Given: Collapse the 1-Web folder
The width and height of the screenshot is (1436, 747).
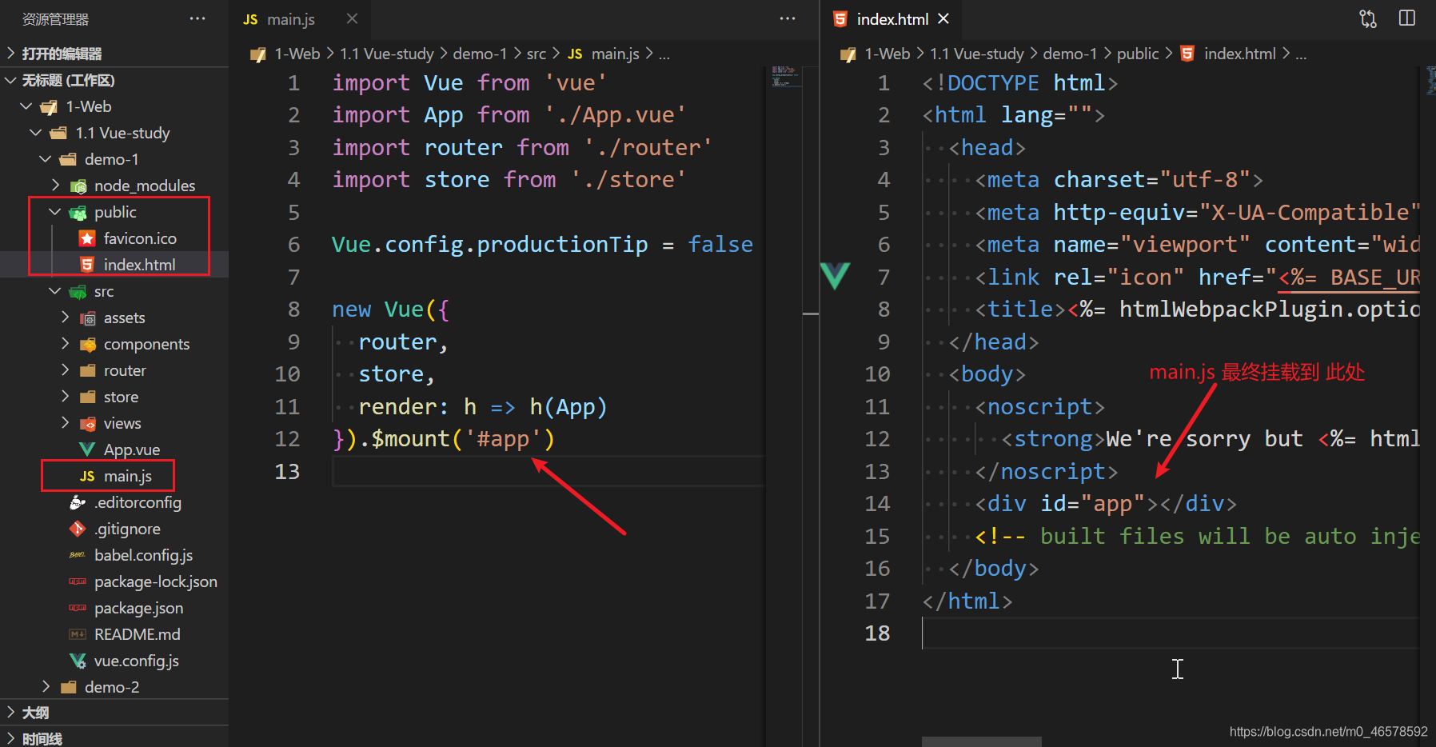Looking at the screenshot, I should 26,106.
